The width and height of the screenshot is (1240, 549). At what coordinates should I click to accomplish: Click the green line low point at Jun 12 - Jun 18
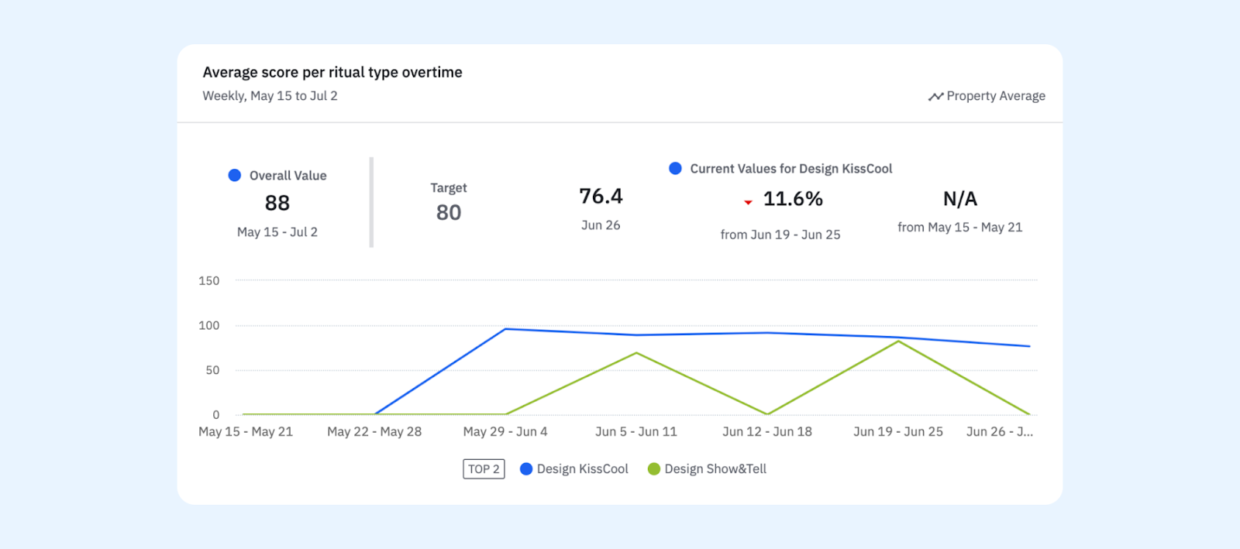tap(767, 414)
